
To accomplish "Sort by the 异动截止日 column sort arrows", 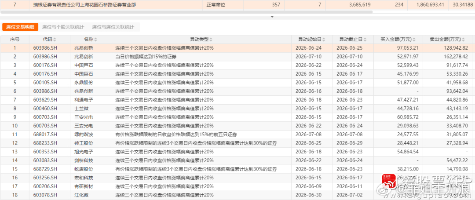I will pyautogui.click(x=365, y=40).
